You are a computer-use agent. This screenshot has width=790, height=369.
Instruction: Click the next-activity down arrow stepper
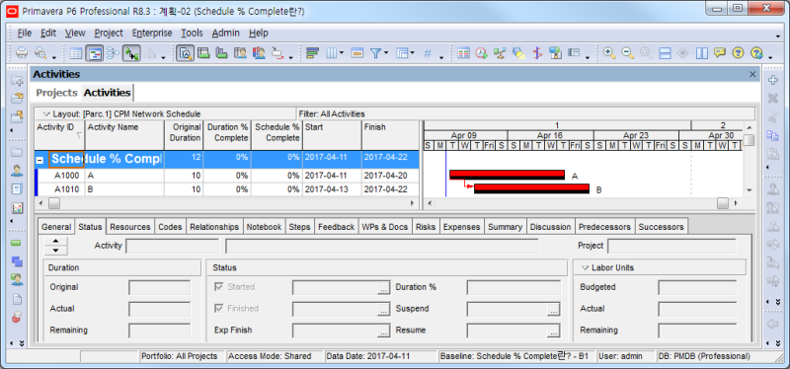click(x=56, y=251)
